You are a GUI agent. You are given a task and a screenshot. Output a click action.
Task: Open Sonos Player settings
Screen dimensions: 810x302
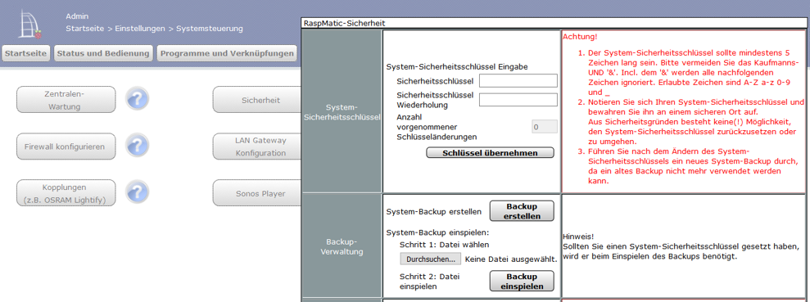pyautogui.click(x=256, y=193)
